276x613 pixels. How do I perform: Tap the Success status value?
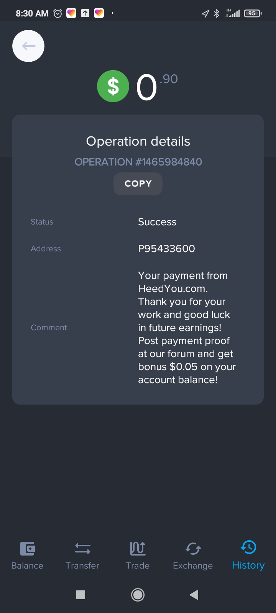[x=157, y=222]
